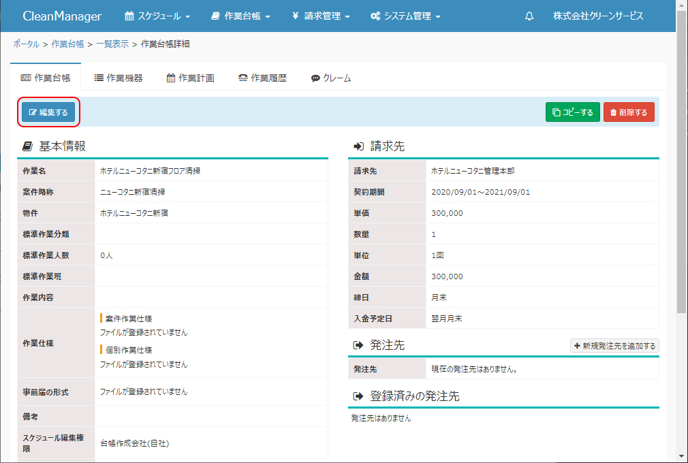Open the 作業履歴 tab
This screenshot has height=463, width=688.
coord(262,78)
